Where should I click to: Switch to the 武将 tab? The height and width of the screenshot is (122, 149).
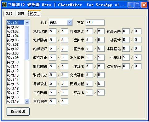pos(9,14)
